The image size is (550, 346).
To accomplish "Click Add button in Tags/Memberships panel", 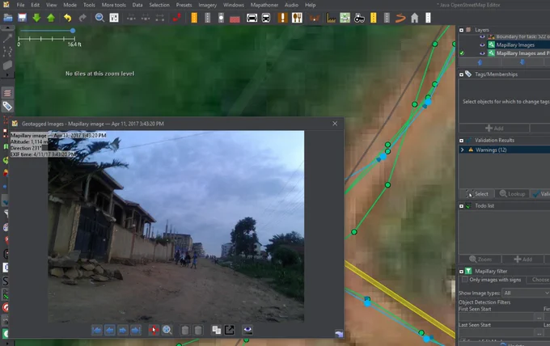I will [494, 129].
